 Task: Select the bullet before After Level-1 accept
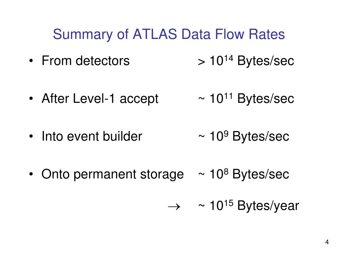point(31,99)
